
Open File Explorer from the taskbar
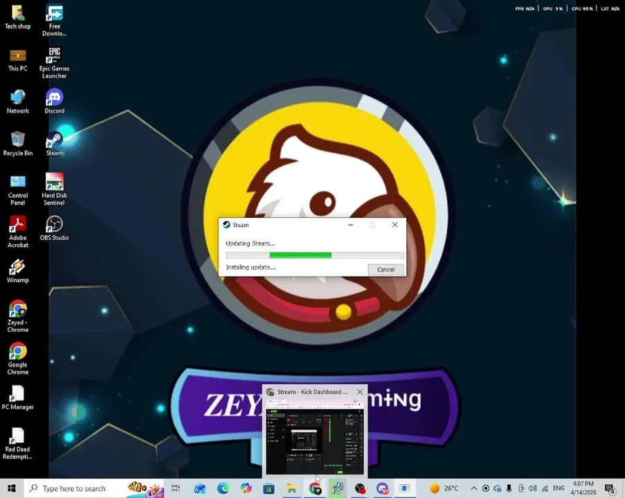[x=292, y=488]
